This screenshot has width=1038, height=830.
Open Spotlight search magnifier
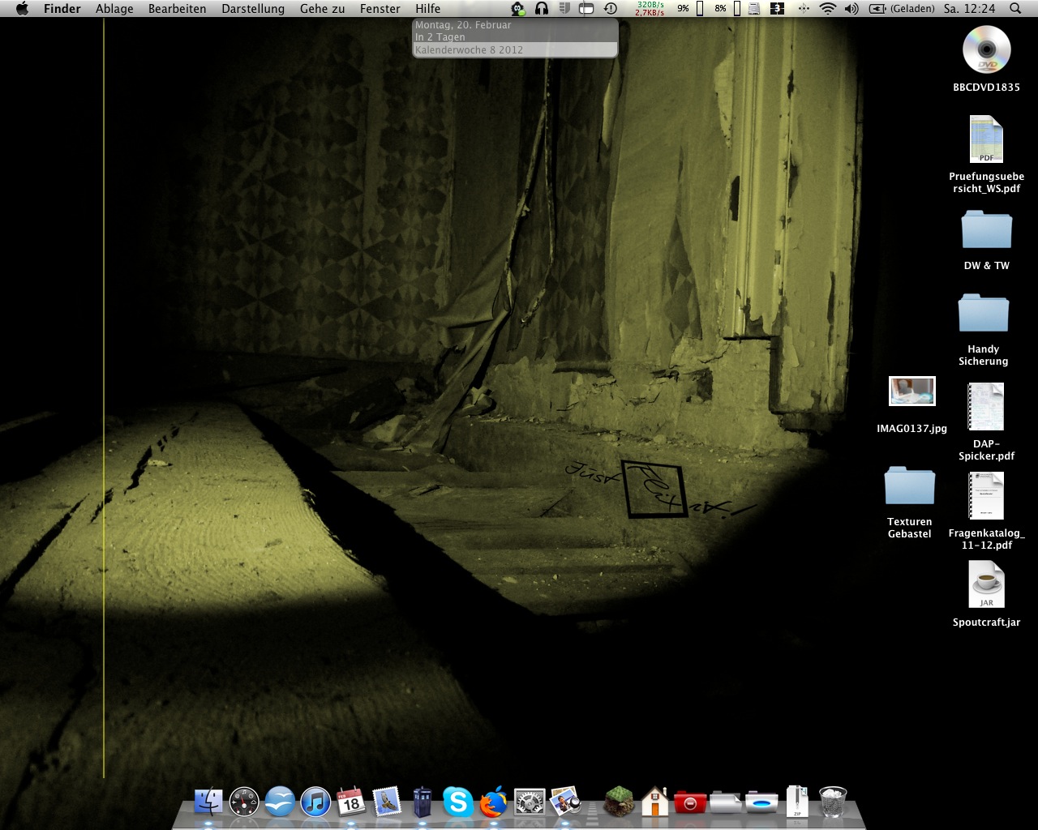click(x=1015, y=9)
